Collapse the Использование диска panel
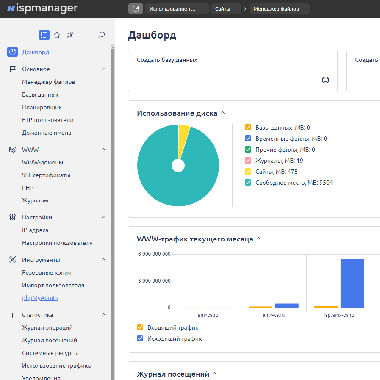Viewport: 380px width, 380px height. click(223, 113)
